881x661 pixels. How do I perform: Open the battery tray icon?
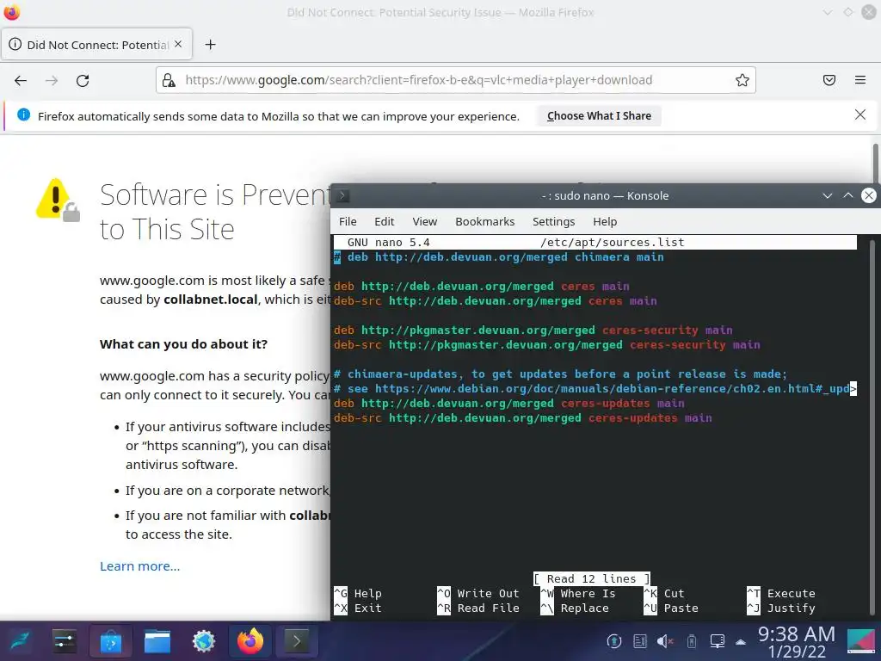(692, 641)
